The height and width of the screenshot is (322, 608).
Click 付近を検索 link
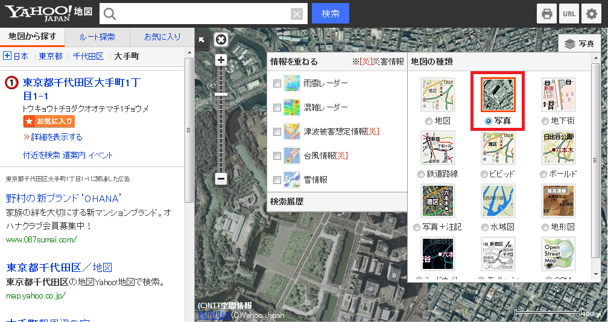coord(42,156)
